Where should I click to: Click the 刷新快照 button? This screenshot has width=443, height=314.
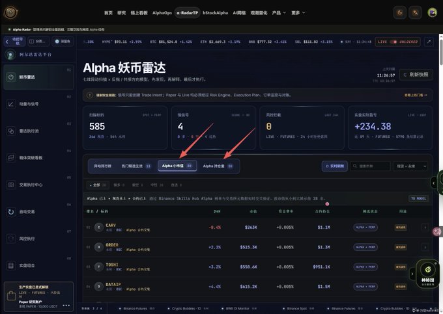[416, 74]
